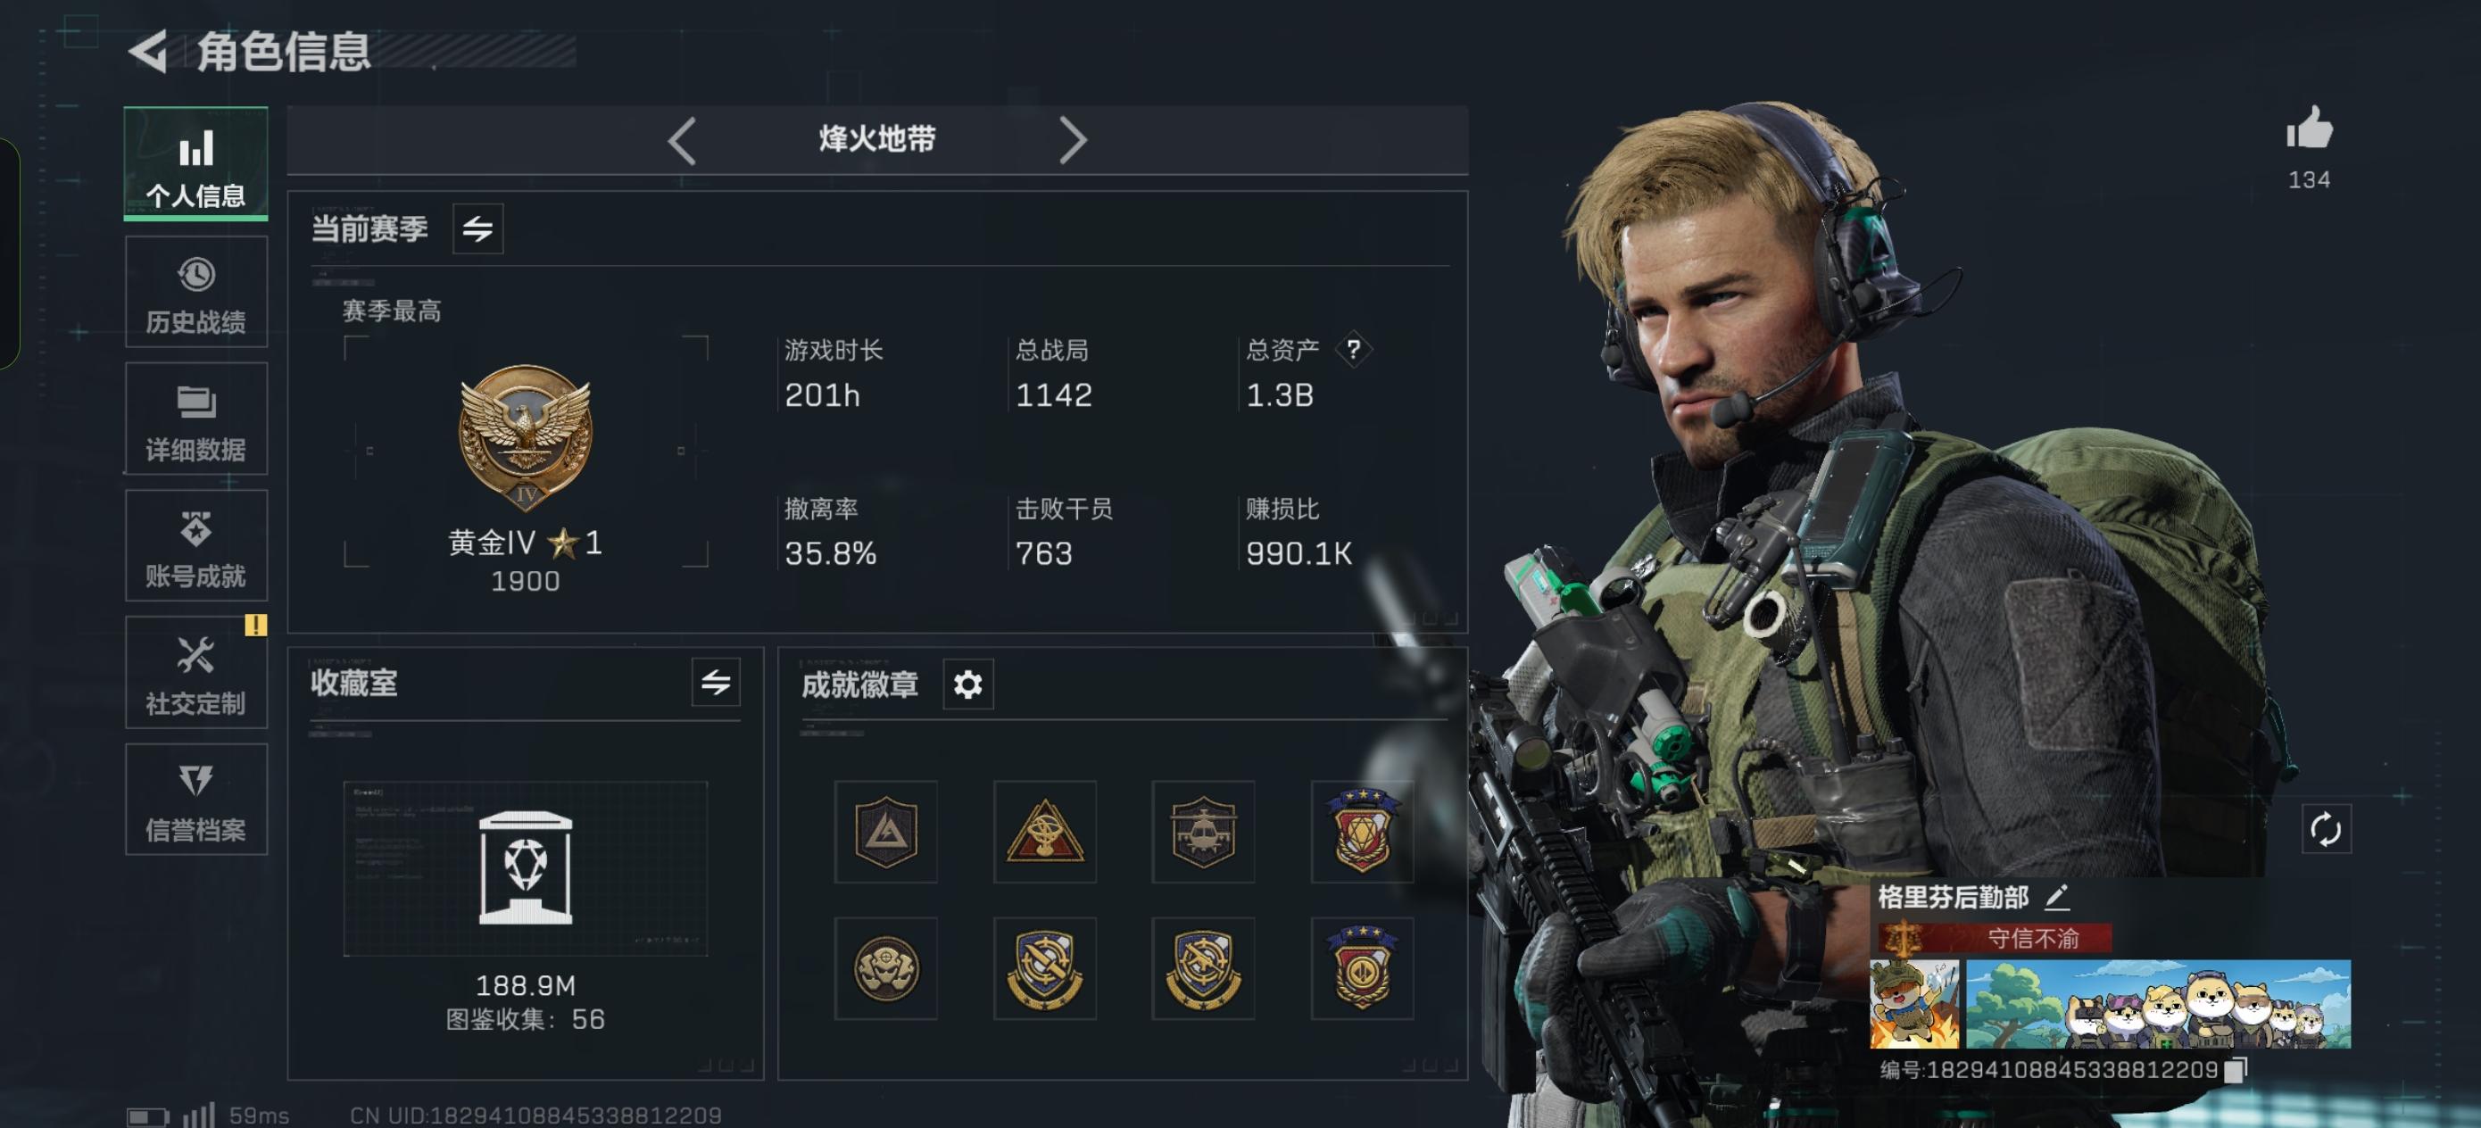Click the 收藏室 showcase thumbnail
The image size is (2481, 1128).
[525, 868]
